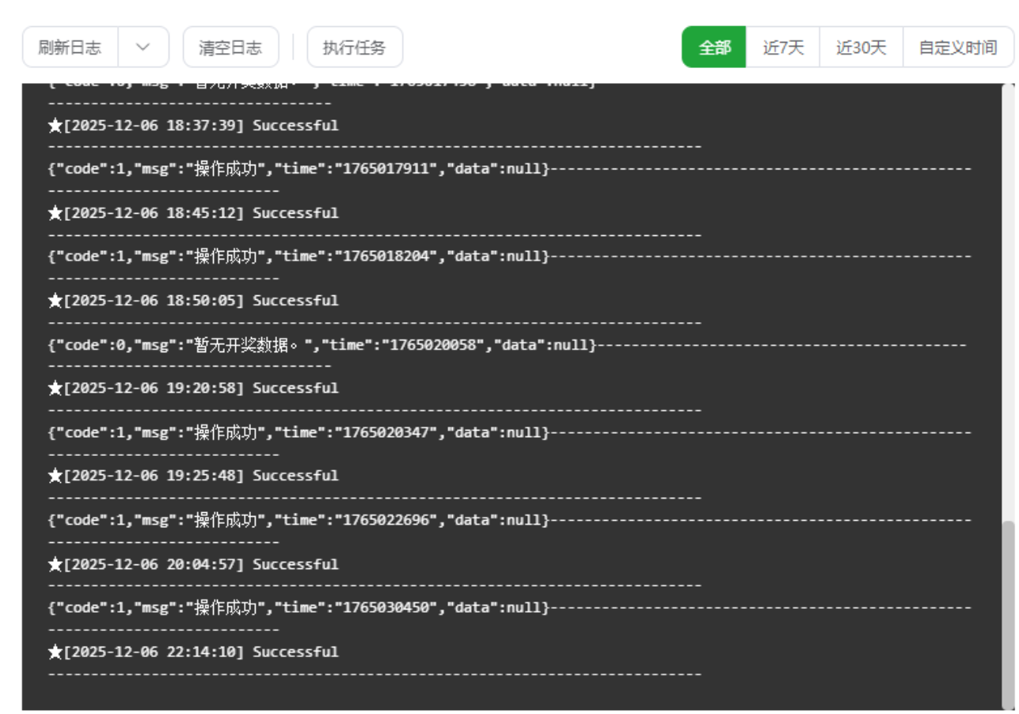Click the star icon beside the 20:04:57 entry
The image size is (1019, 714).
coord(55,564)
